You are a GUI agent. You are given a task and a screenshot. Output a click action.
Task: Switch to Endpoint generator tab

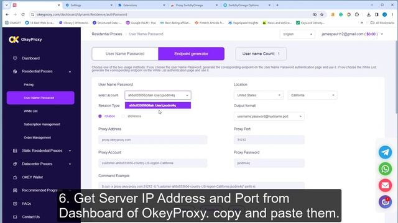191,54
